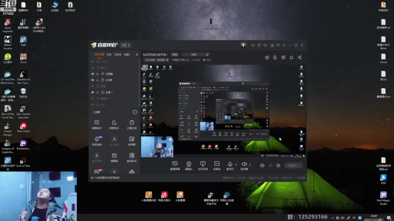Open the 视频连麦 video co-stream tool
The width and height of the screenshot is (394, 221).
click(x=97, y=141)
